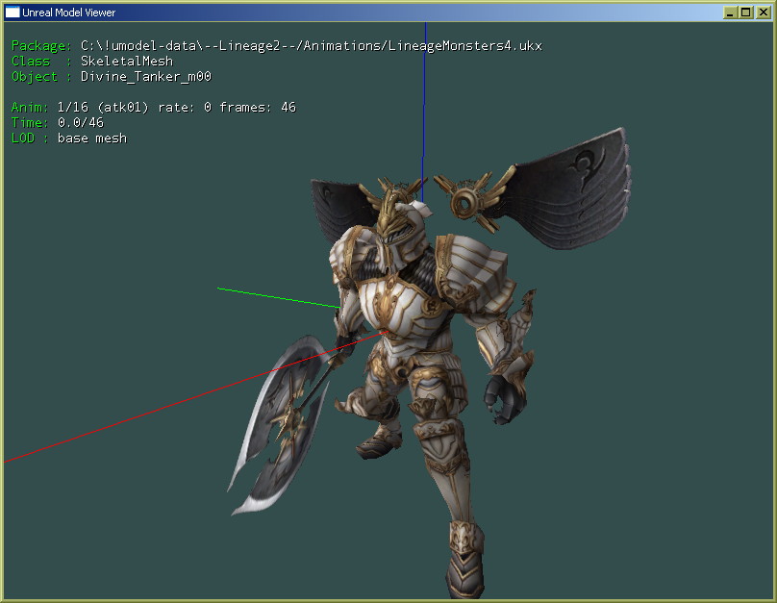The width and height of the screenshot is (777, 603).
Task: Click the Unreal Model Viewer window icon
Action: pyautogui.click(x=13, y=13)
